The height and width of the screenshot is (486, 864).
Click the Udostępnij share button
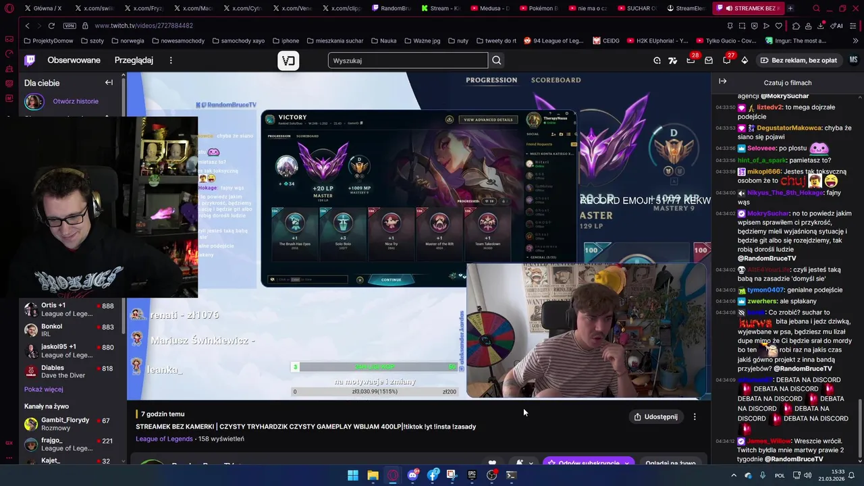coord(655,416)
